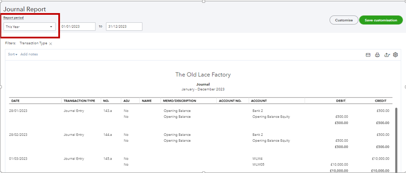Edit the end date field 31/12/2023

coord(124,27)
